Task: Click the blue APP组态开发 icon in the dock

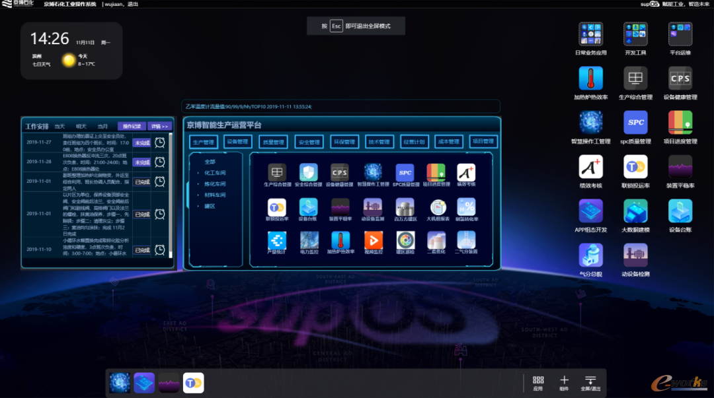Action: pyautogui.click(x=144, y=383)
